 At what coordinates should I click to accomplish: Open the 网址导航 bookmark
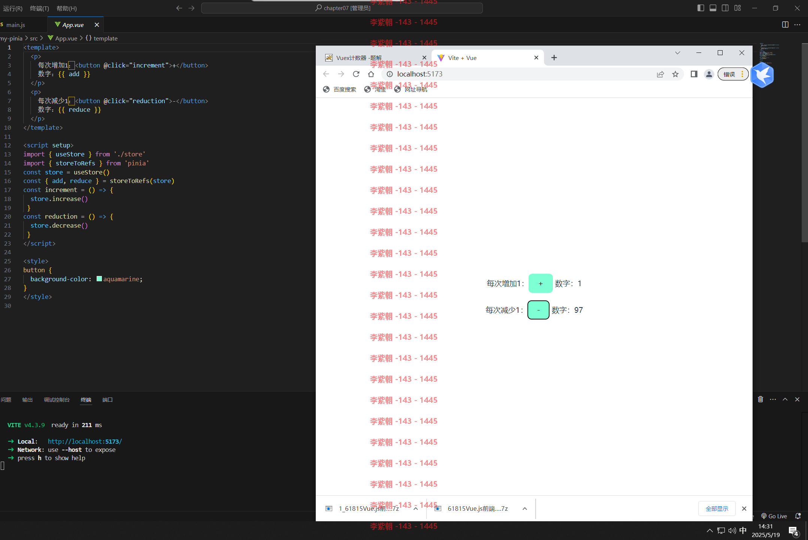click(411, 89)
